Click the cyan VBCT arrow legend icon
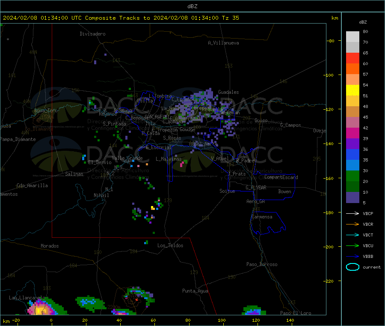The height and width of the screenshot is (326, 385). (x=352, y=235)
